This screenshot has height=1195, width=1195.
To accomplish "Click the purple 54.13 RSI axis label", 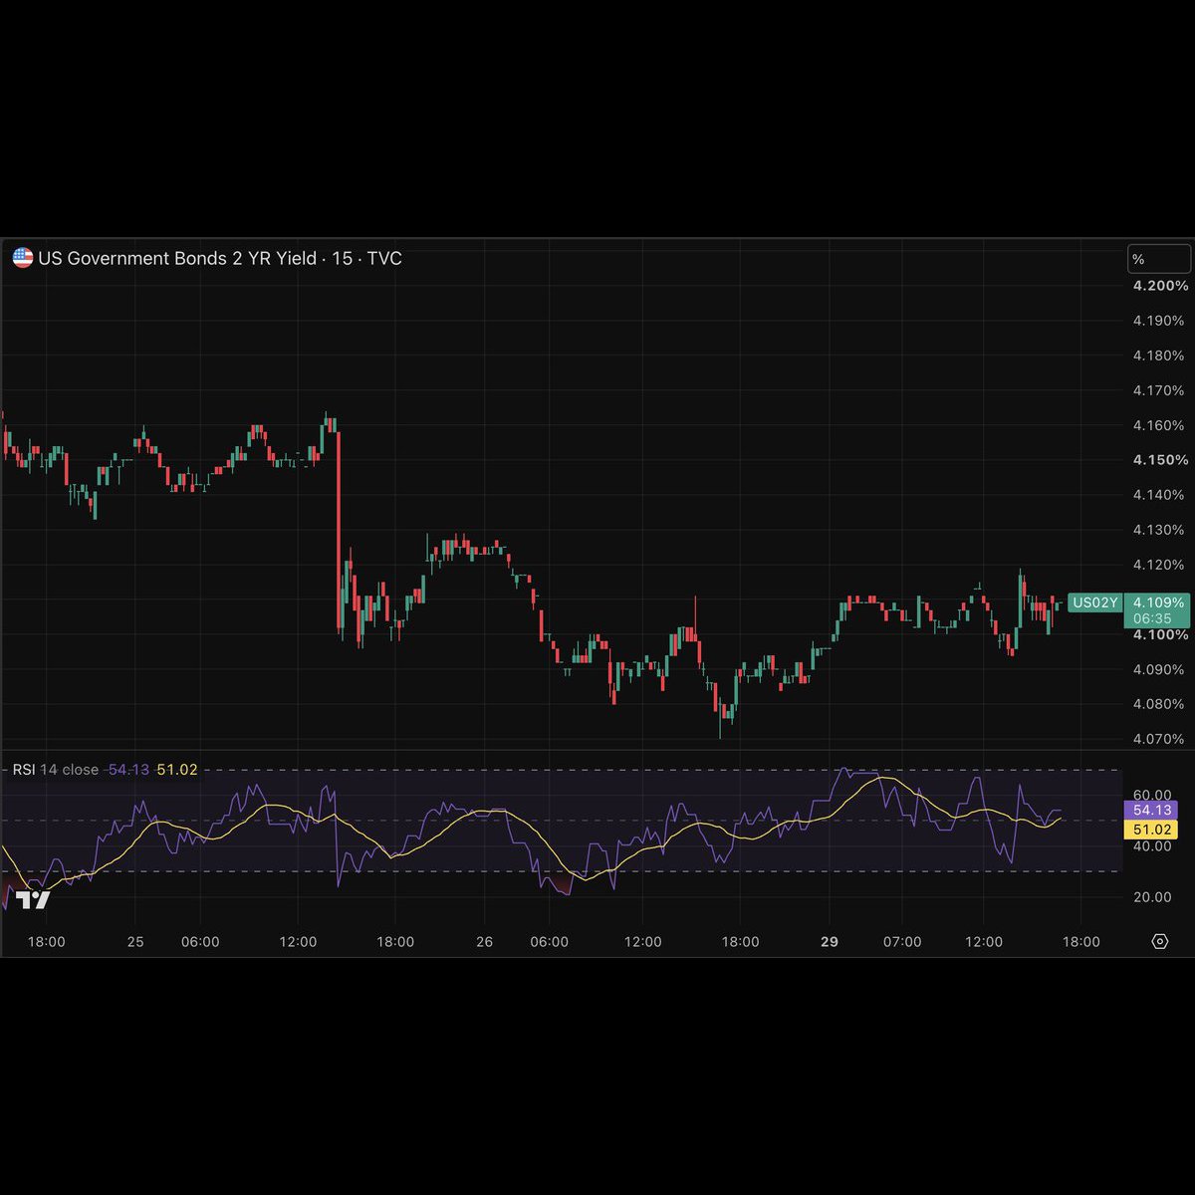I will pyautogui.click(x=1151, y=810).
